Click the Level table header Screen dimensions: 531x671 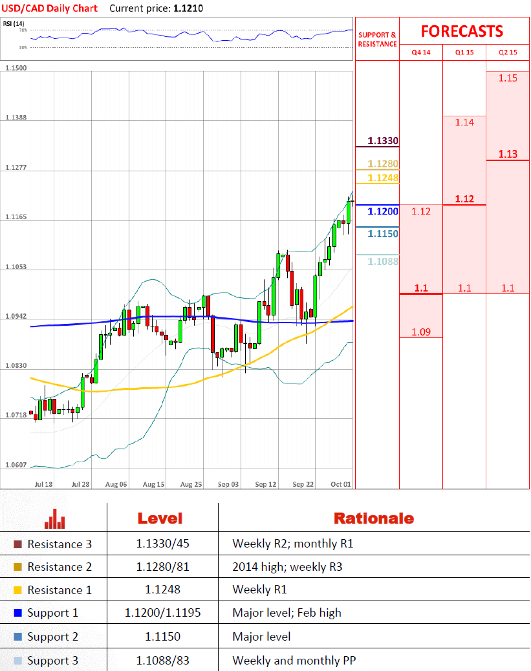pyautogui.click(x=160, y=518)
